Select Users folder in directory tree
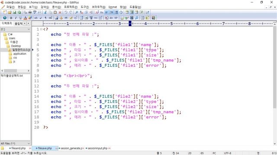 click(12, 38)
